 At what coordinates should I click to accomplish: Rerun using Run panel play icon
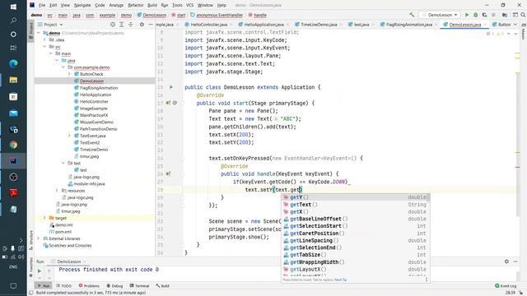pyautogui.click(x=40, y=271)
